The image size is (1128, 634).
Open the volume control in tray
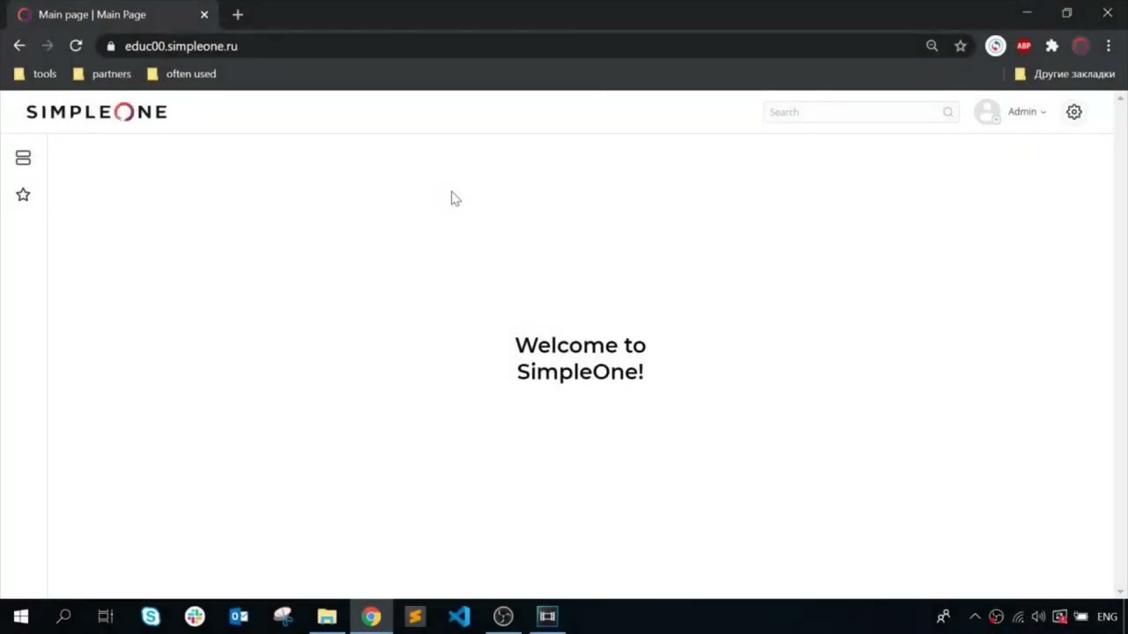pos(1038,616)
